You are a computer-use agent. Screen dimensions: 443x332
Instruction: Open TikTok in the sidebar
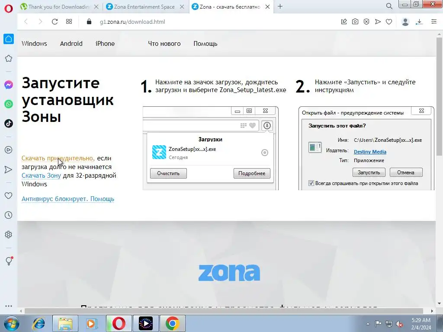click(x=9, y=123)
